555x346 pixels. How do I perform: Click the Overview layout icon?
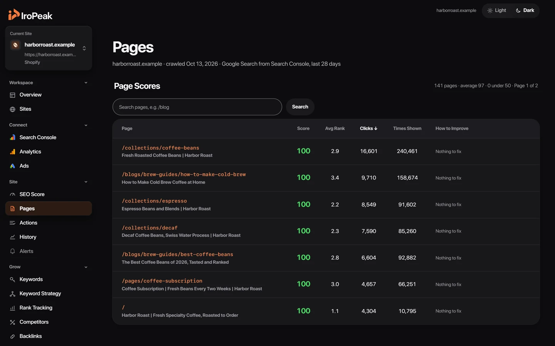12,95
